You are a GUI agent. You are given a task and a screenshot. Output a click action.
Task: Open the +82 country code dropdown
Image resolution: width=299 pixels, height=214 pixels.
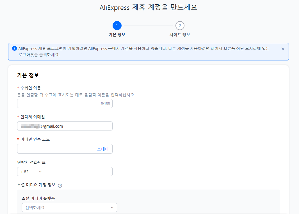tap(31, 171)
